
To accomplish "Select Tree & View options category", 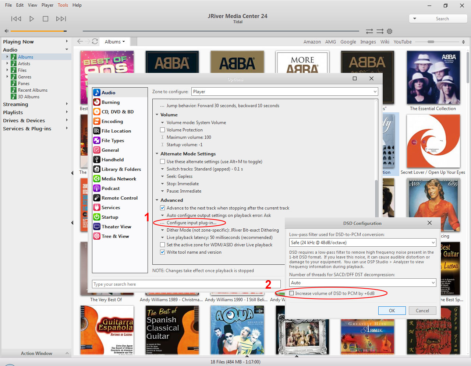I will (x=115, y=236).
